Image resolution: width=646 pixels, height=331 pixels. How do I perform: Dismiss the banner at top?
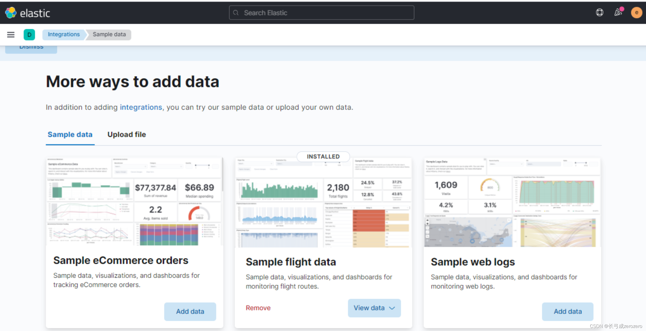pyautogui.click(x=31, y=48)
